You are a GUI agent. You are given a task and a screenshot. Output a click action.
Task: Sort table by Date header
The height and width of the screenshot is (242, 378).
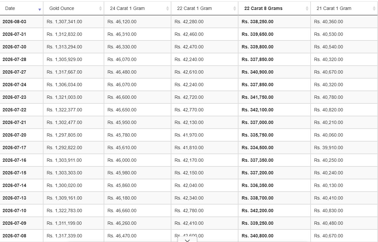point(22,8)
